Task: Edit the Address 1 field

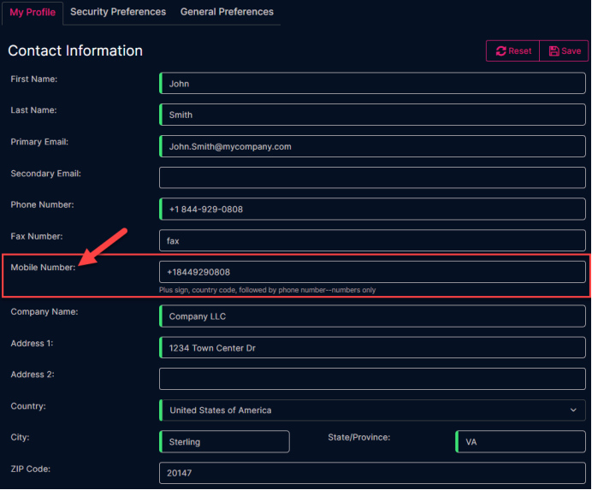Action: click(372, 348)
